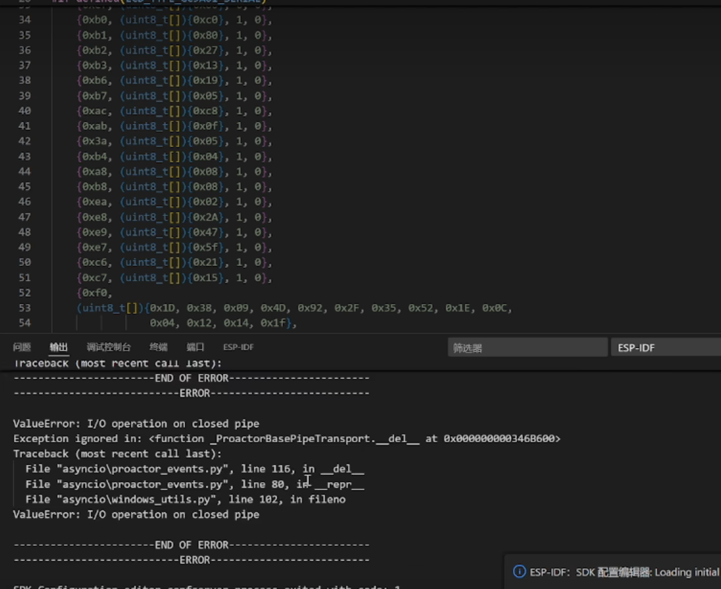Click the 'windows_utils.py, line 102, in fileno' line
This screenshot has height=589, width=721.
pos(186,499)
